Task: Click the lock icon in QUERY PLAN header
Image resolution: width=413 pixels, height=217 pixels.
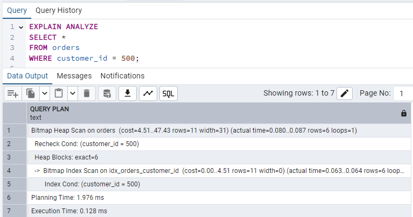Action: [x=403, y=113]
